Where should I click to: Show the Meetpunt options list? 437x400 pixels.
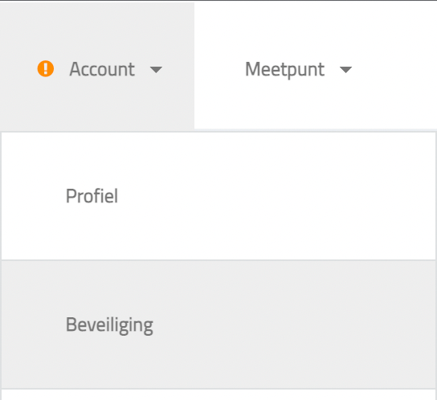point(316,66)
